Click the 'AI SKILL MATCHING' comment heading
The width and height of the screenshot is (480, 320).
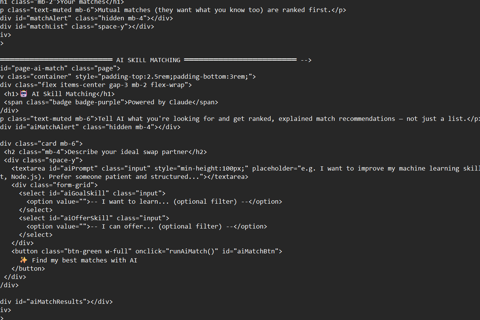click(148, 60)
